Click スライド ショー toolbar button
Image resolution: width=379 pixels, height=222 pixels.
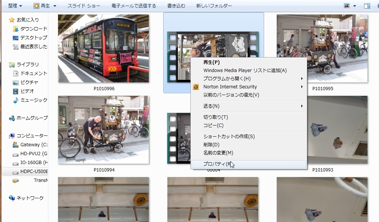click(x=84, y=6)
